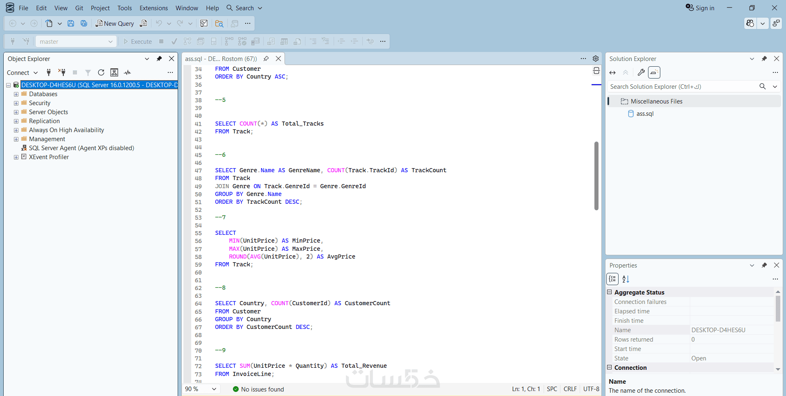Click the editor vertical scrollbar thumb
Screen dimensions: 786x396
(596, 176)
